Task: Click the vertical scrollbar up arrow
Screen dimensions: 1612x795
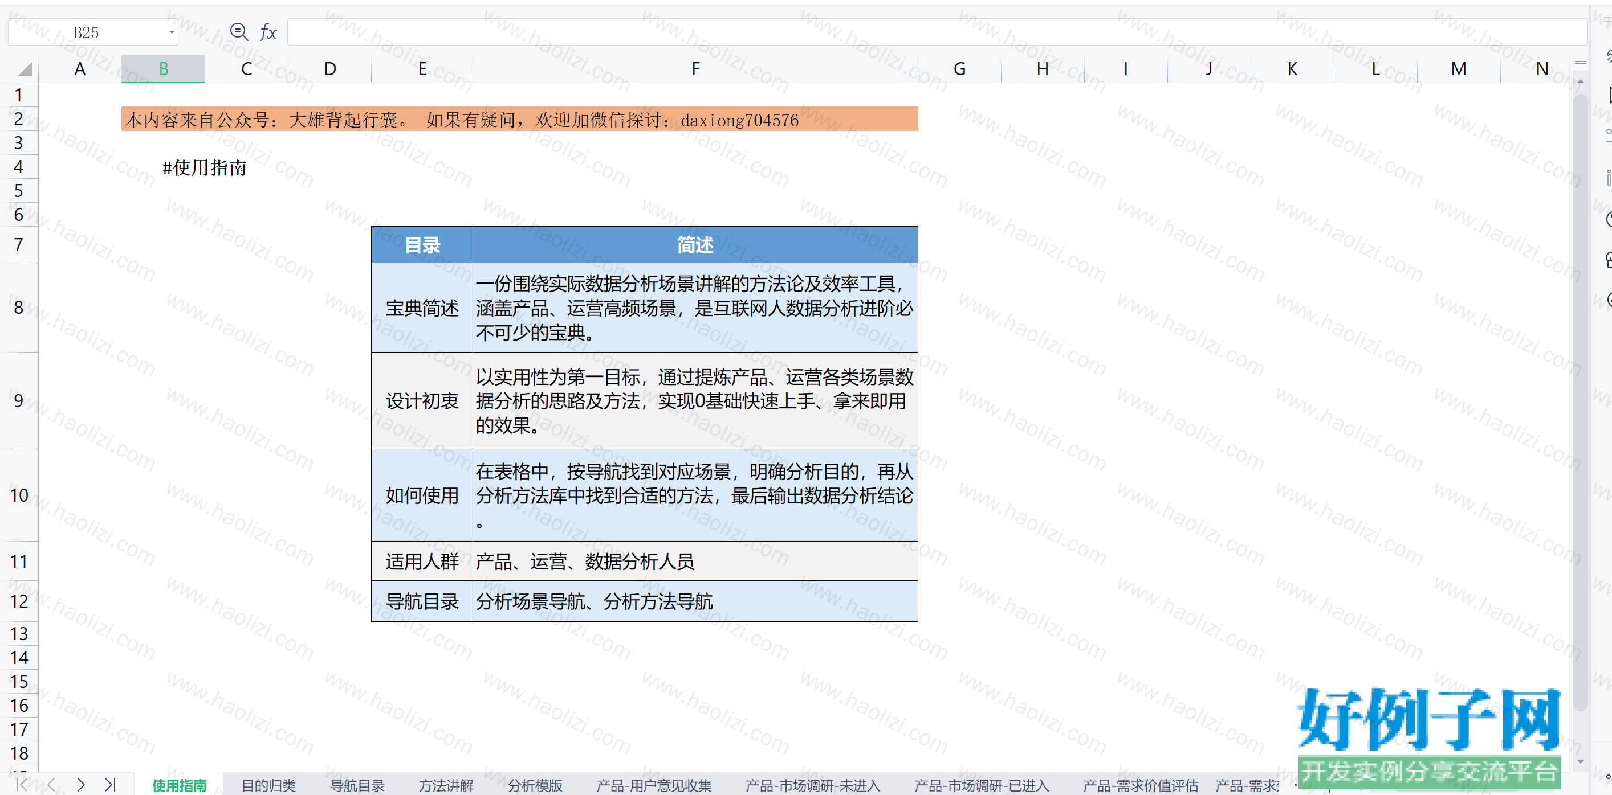Action: (x=1580, y=82)
